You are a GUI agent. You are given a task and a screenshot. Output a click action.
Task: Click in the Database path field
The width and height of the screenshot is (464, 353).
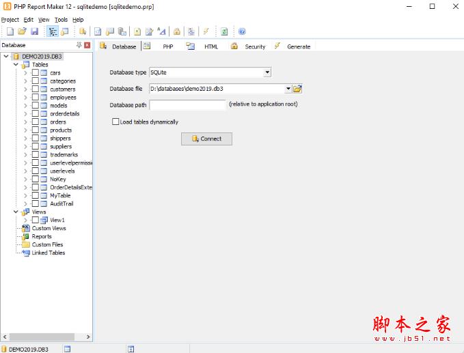188,104
